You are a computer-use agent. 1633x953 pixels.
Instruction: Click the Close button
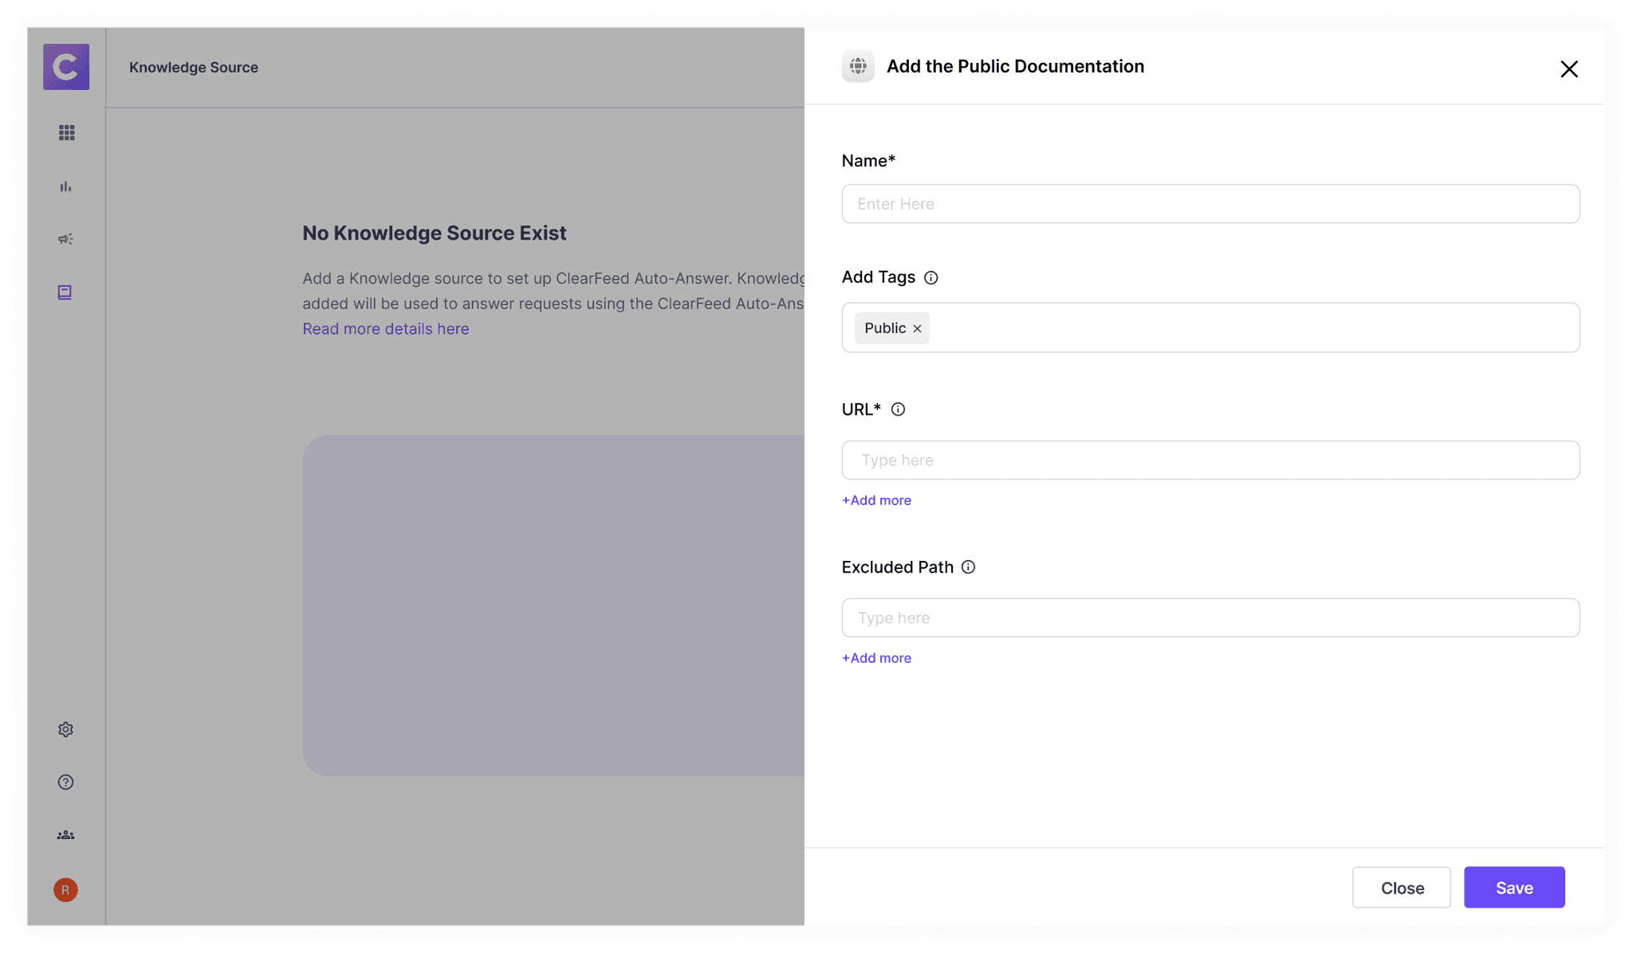coord(1401,888)
